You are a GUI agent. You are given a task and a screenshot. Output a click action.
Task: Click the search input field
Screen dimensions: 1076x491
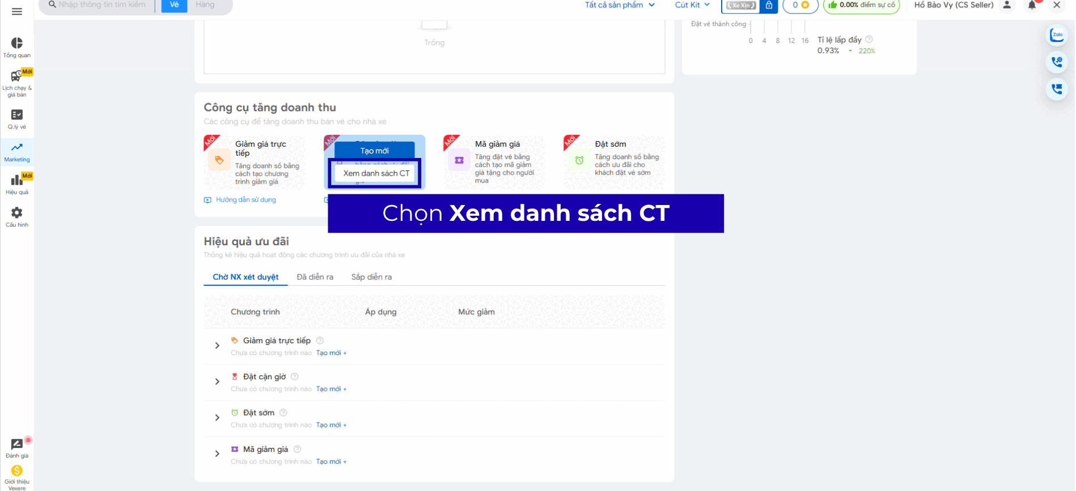102,5
